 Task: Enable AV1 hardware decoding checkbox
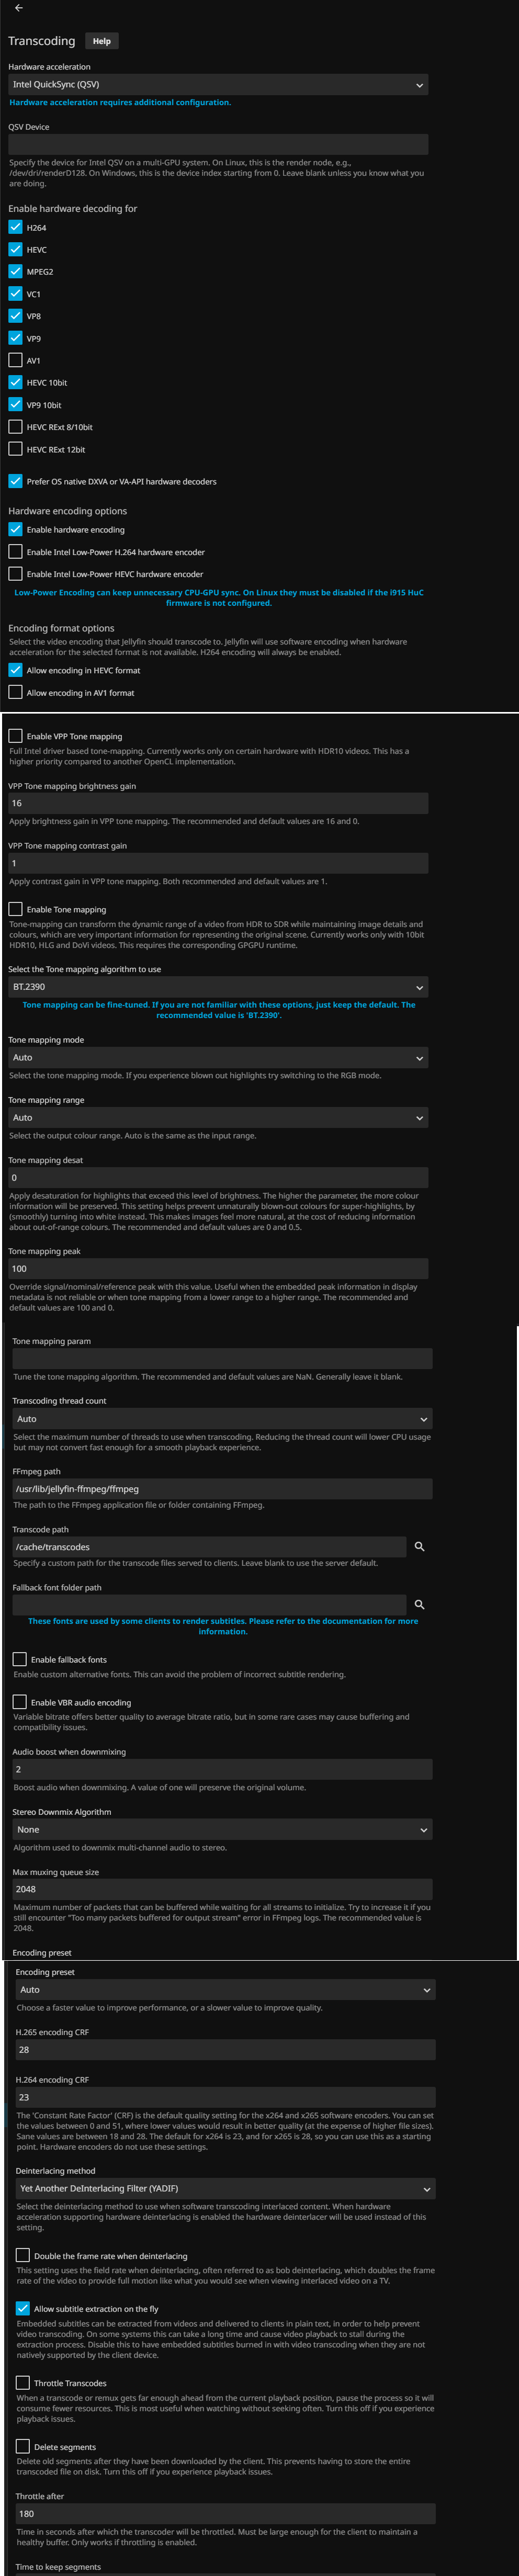click(x=15, y=360)
